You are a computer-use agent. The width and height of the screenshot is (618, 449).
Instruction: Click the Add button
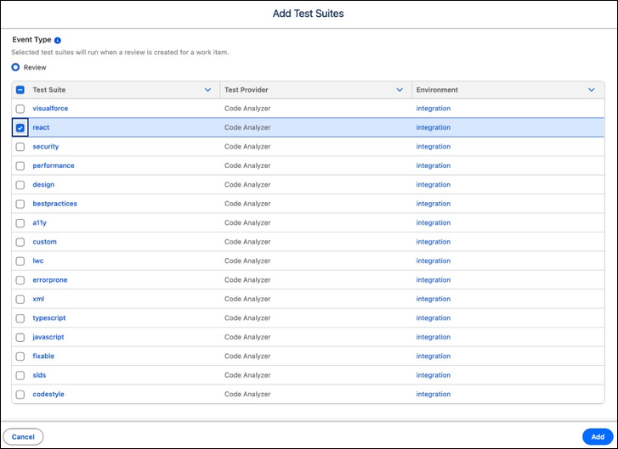click(x=598, y=437)
